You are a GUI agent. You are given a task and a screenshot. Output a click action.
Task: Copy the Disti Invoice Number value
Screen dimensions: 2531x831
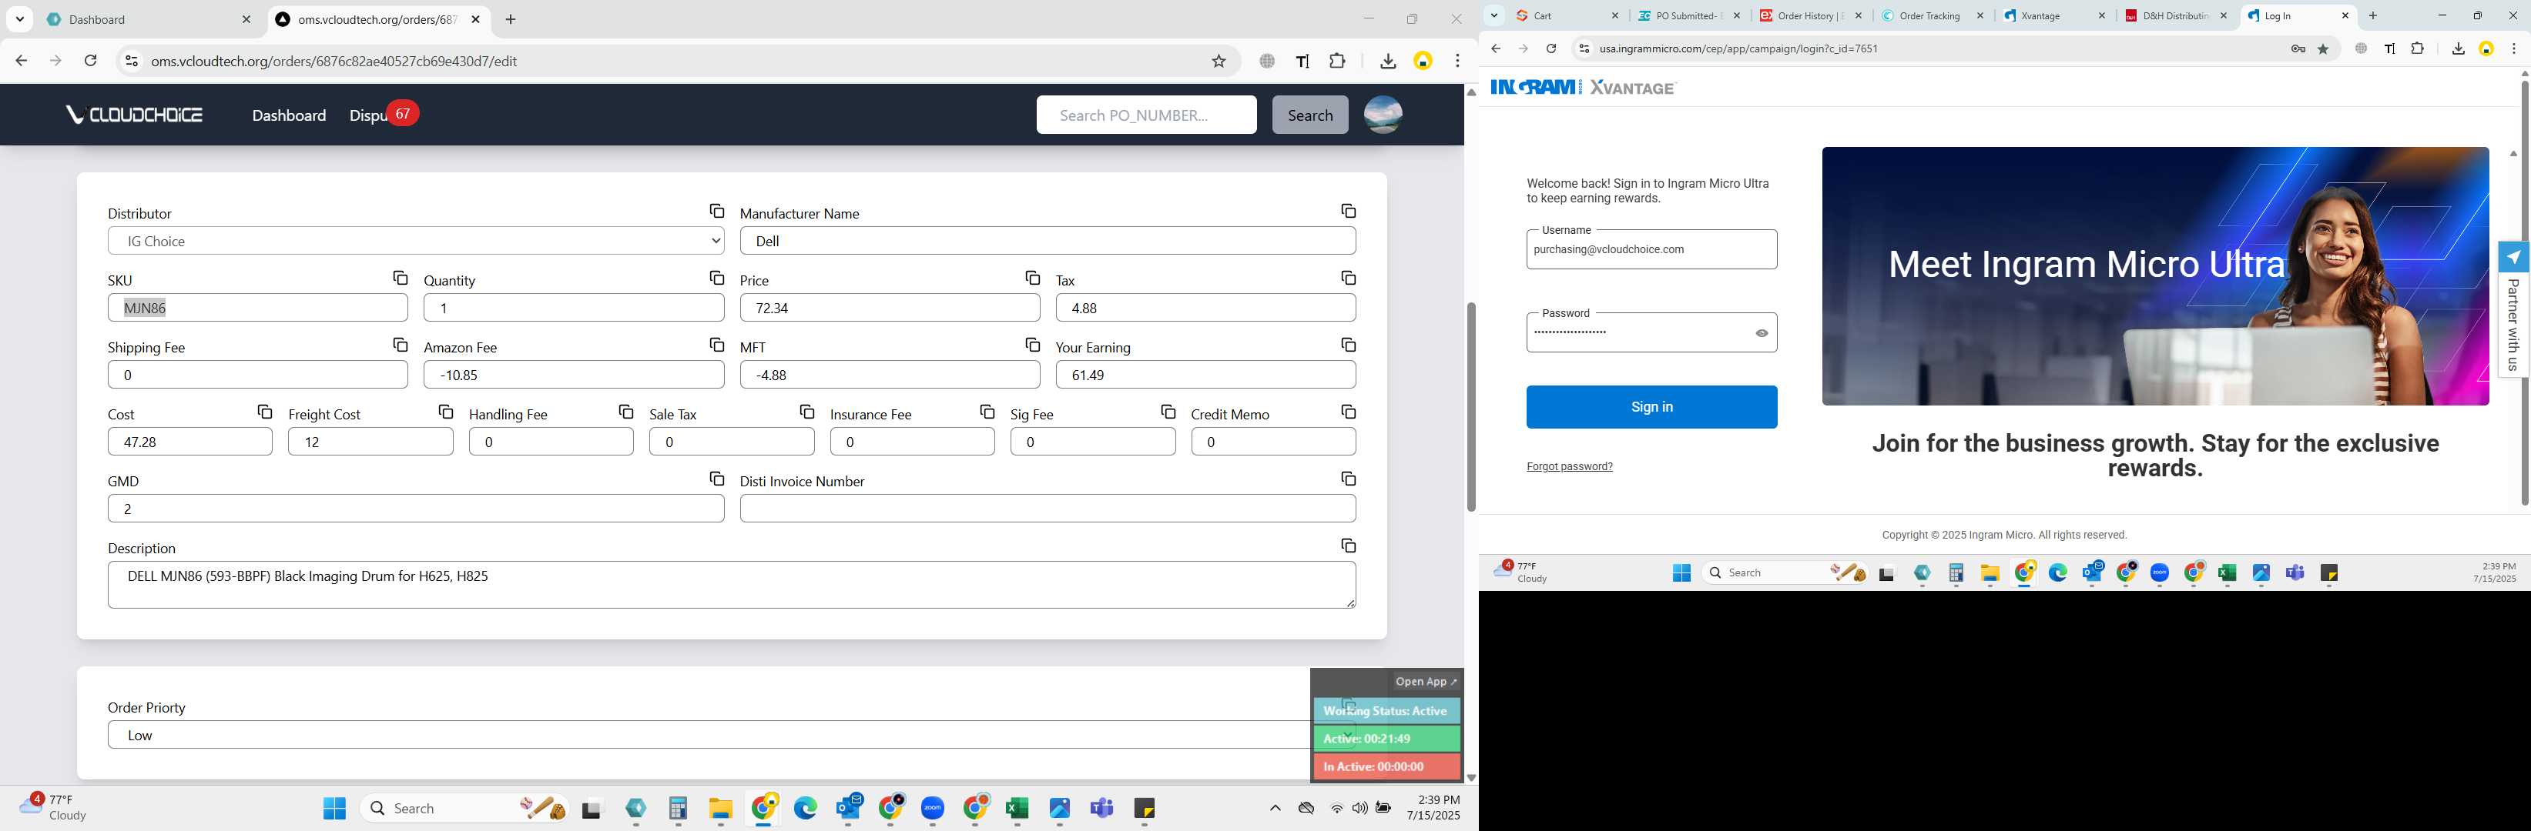pos(1348,478)
